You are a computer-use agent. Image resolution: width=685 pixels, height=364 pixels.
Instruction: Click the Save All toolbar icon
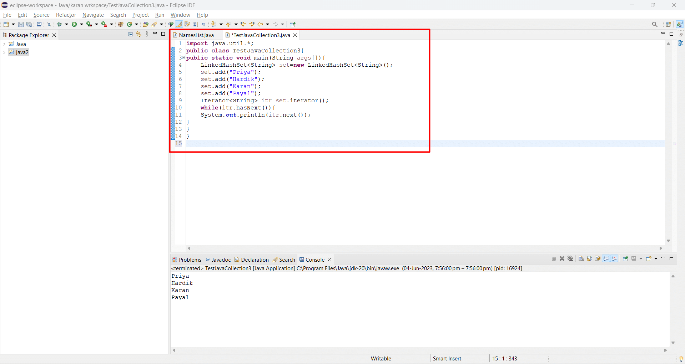tap(29, 24)
